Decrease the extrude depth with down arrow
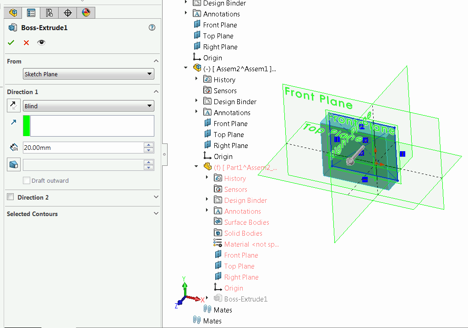The image size is (468, 328). (149, 150)
